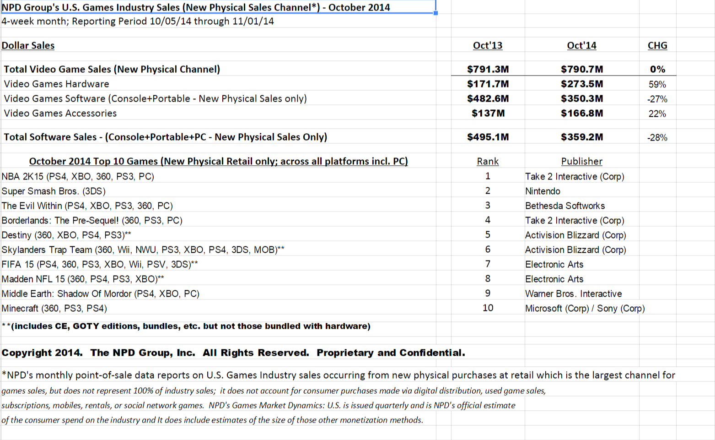Click the Minecraft game cell
715x440 pixels.
[x=54, y=308]
